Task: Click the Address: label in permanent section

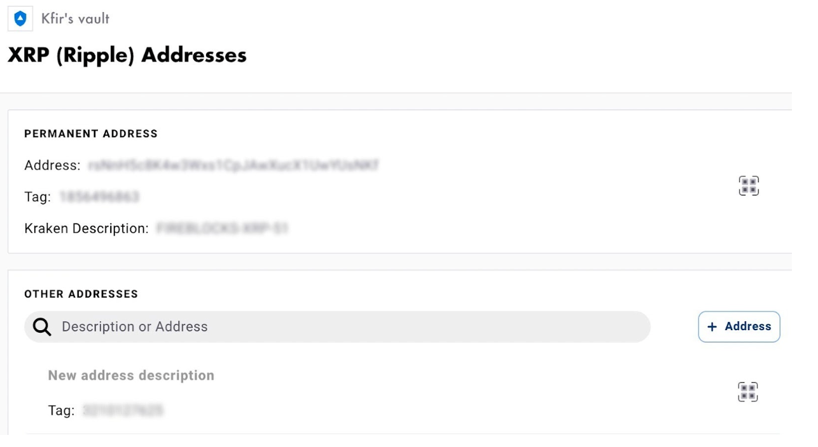Action: click(x=52, y=166)
